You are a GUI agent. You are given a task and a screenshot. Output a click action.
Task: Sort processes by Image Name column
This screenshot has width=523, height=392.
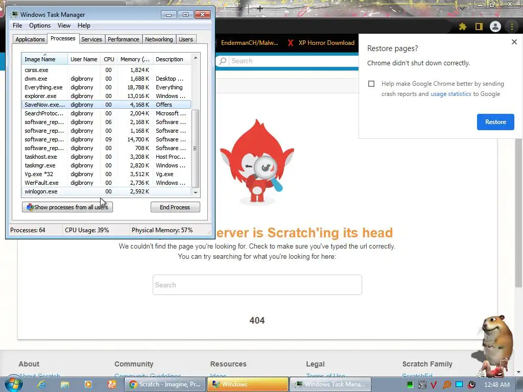pos(45,59)
